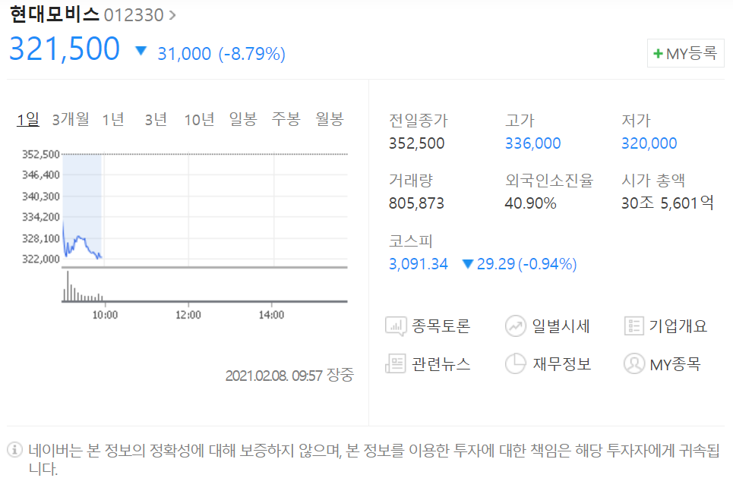Click the 코스피 label
This screenshot has height=478, width=733.
411,241
